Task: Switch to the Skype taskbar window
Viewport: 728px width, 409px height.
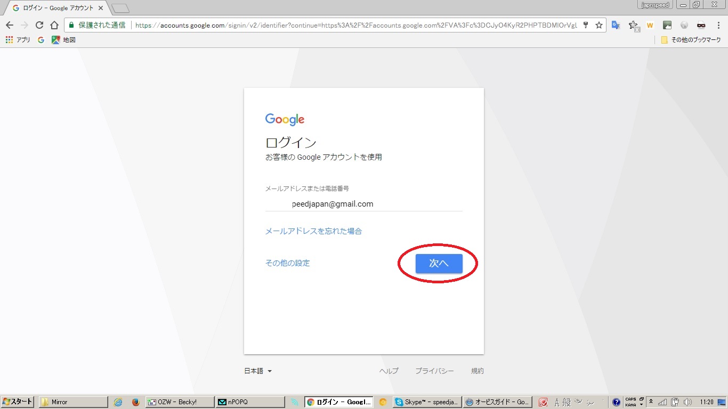Action: coord(426,402)
